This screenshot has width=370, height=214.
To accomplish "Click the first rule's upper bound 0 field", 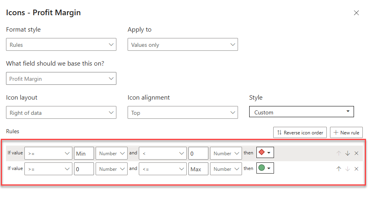I will pos(198,153).
